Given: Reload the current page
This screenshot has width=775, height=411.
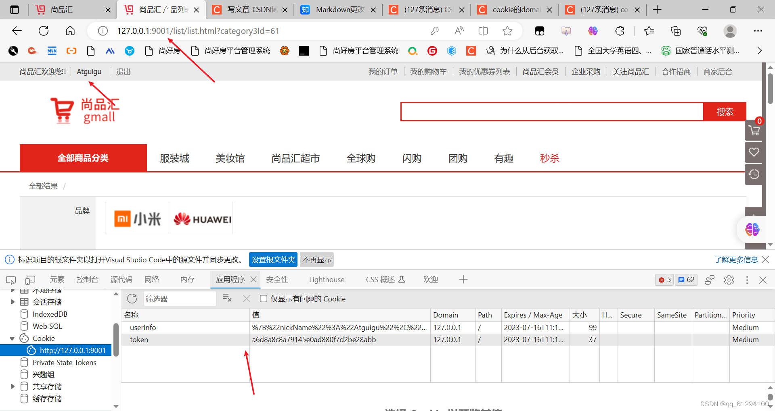Looking at the screenshot, I should [x=44, y=31].
